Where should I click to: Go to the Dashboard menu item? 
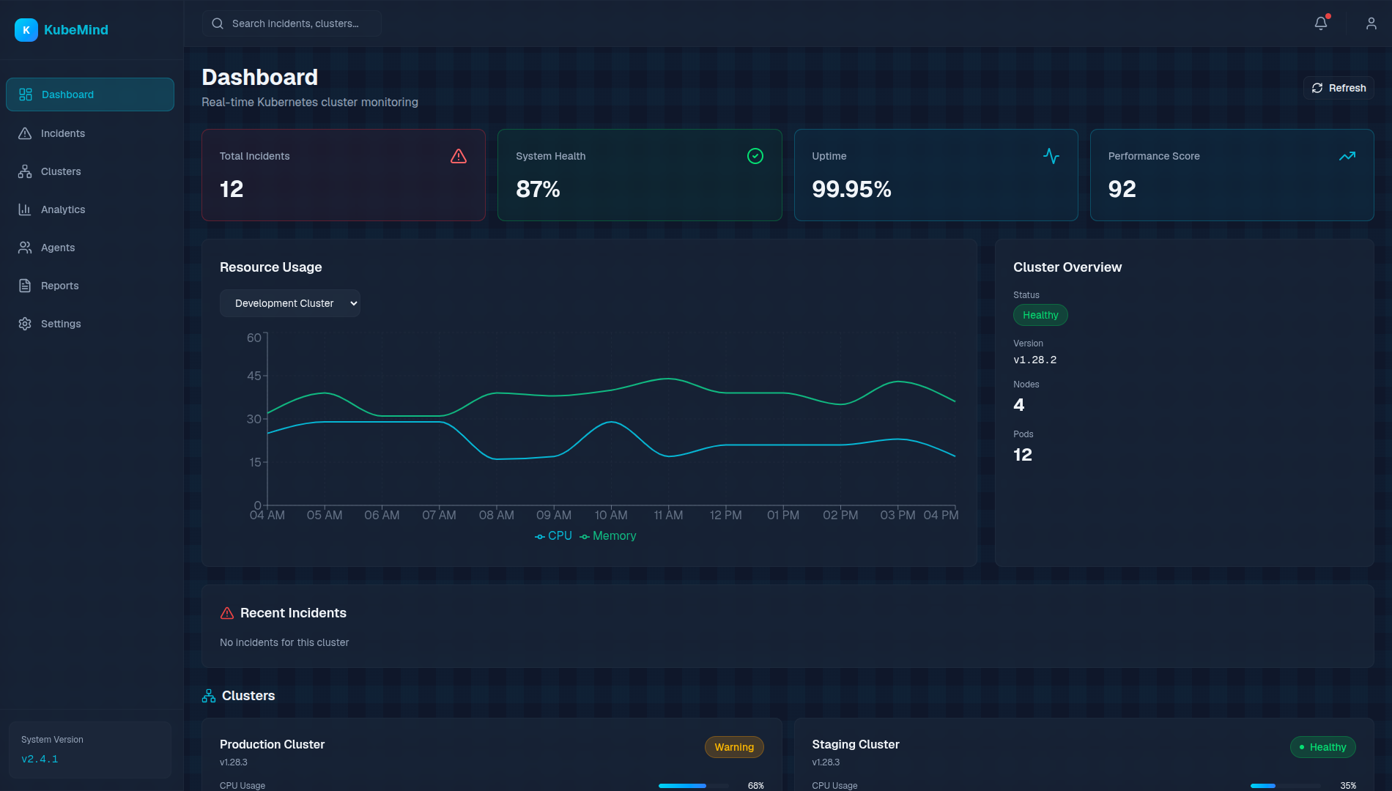(x=90, y=94)
